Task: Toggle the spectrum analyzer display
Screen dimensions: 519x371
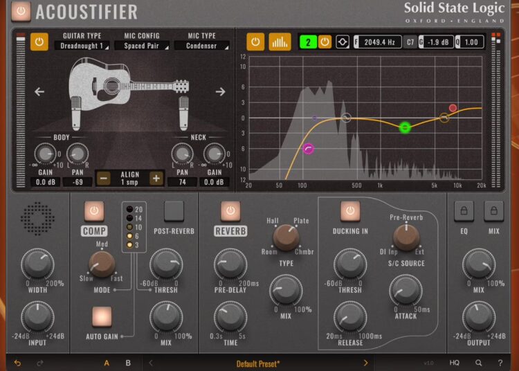Action: click(x=280, y=42)
